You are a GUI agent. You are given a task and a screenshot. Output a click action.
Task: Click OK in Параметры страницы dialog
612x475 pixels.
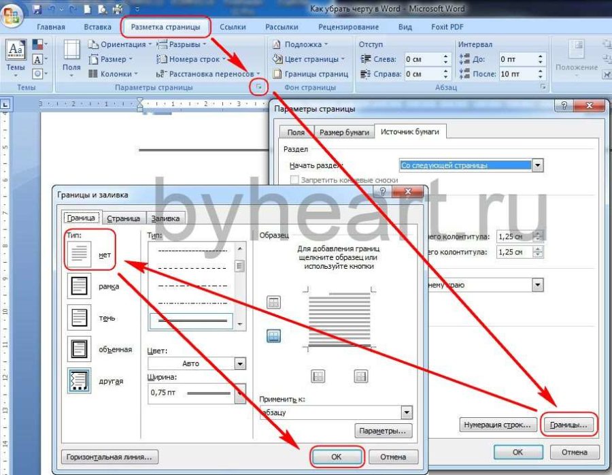517,452
